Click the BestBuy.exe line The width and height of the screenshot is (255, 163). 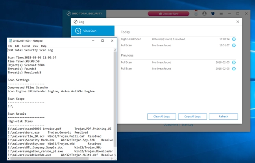pyautogui.click(x=54, y=144)
